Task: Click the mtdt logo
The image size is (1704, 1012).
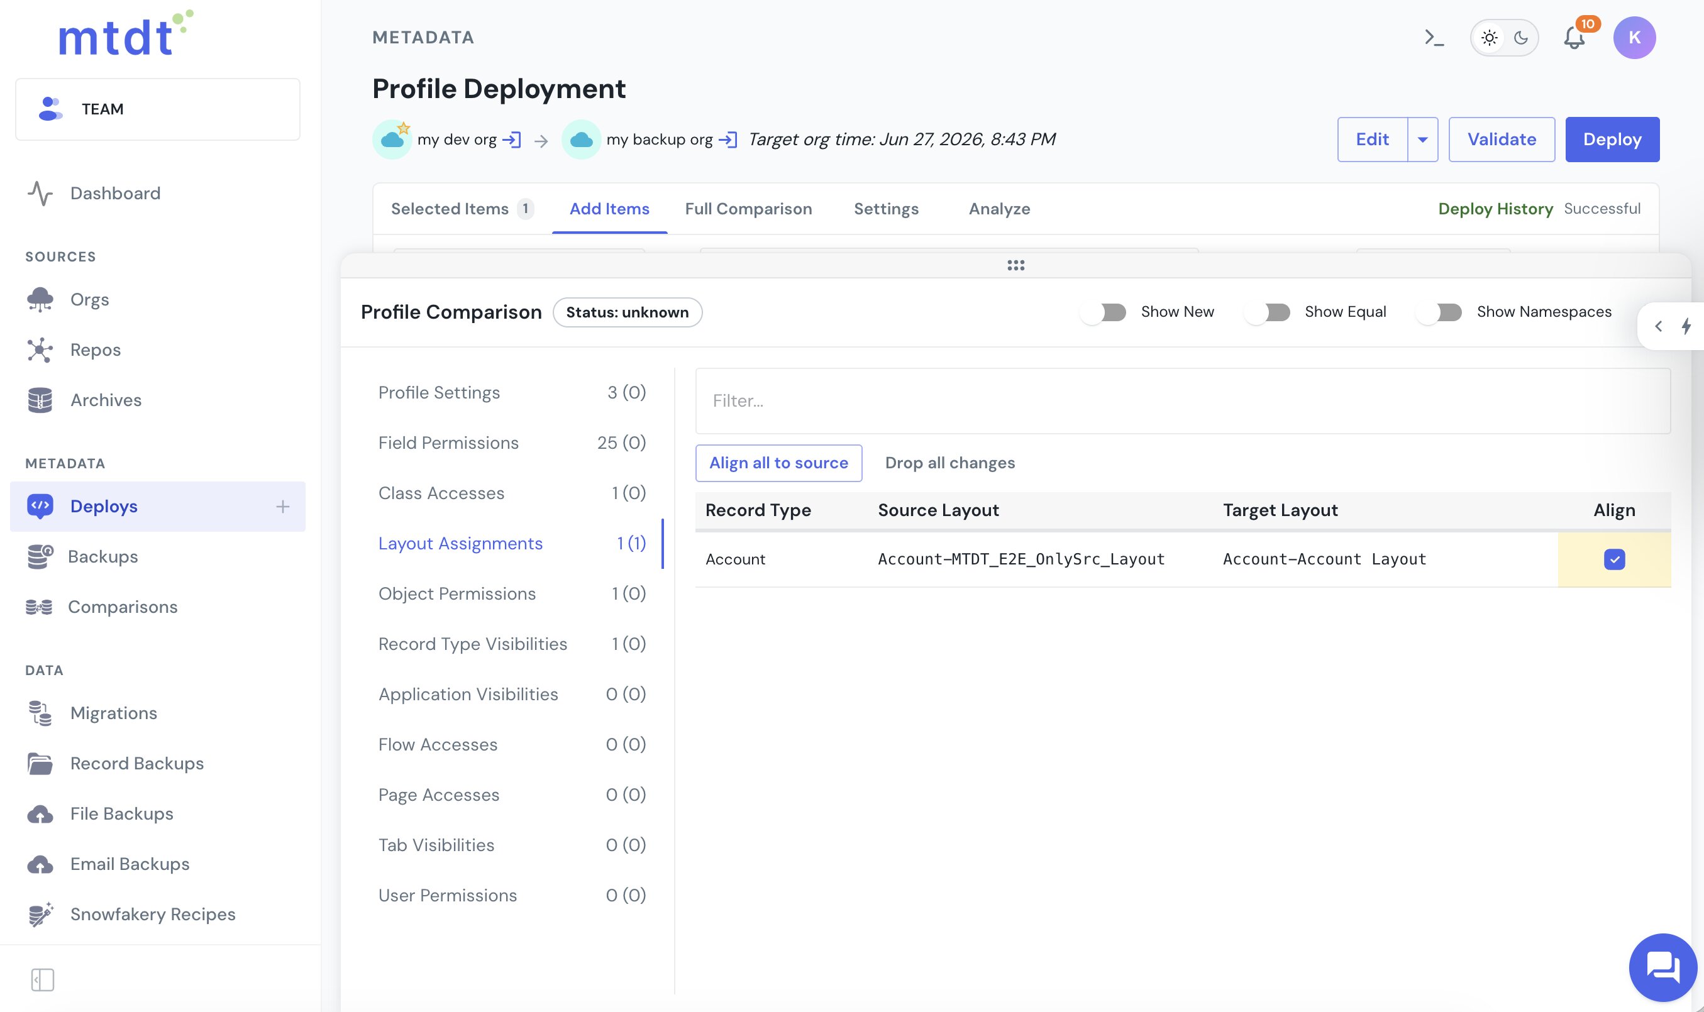Action: (126, 34)
